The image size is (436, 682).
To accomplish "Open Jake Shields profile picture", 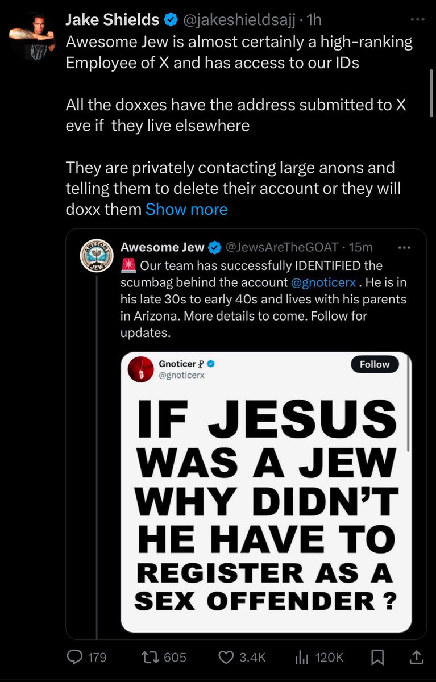I will [32, 35].
